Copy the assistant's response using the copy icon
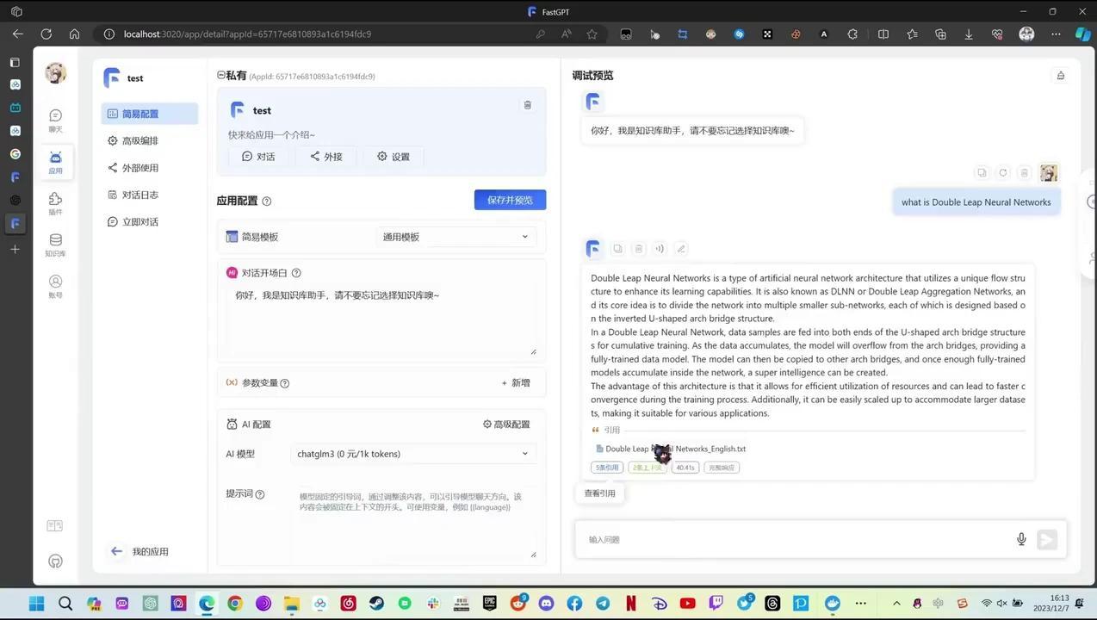Viewport: 1097px width, 620px height. (x=617, y=249)
